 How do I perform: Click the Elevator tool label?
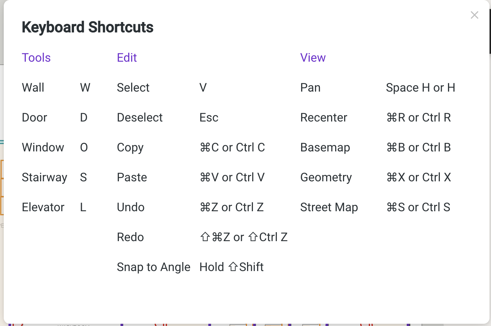[x=43, y=207]
